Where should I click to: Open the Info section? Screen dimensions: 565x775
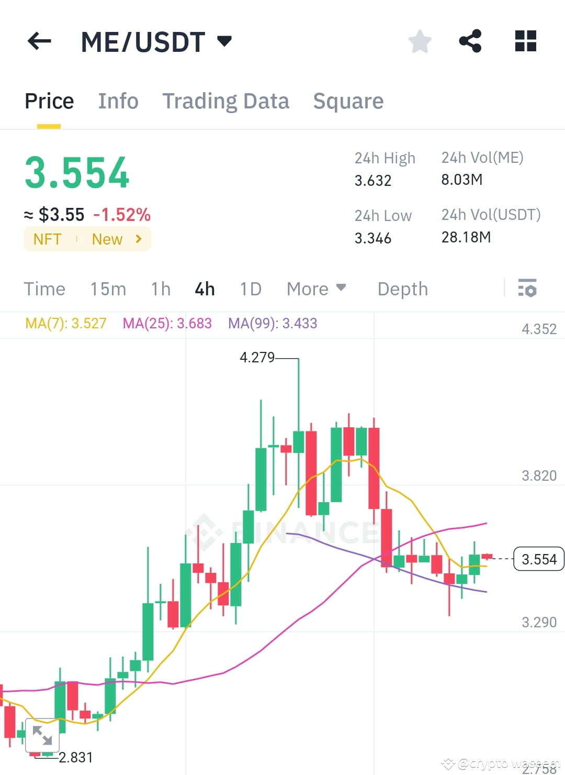click(118, 101)
